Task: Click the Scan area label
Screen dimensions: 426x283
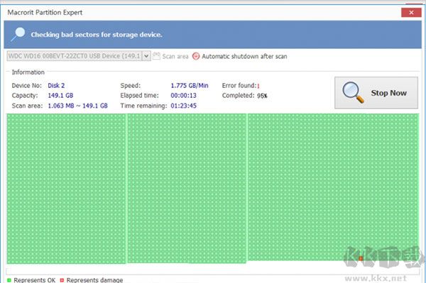Action: pyautogui.click(x=175, y=57)
